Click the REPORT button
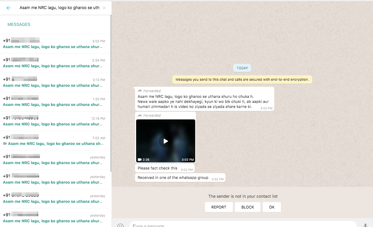 tap(219, 207)
